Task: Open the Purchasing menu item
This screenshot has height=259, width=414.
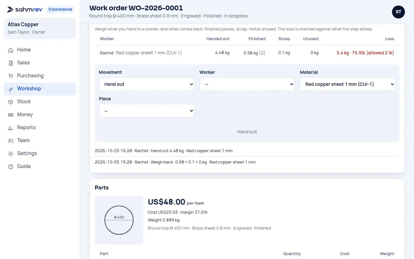Action: coord(40,76)
